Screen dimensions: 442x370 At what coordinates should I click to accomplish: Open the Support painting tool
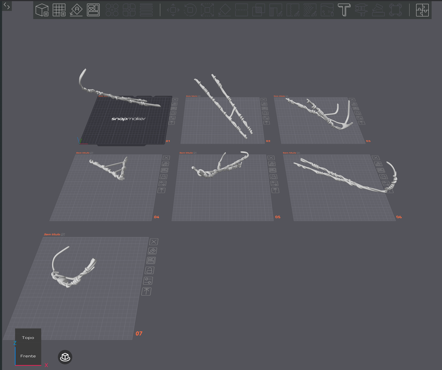coord(276,10)
